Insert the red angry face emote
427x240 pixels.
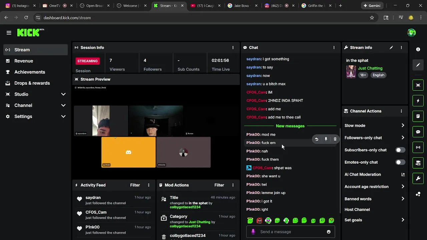click(x=259, y=220)
